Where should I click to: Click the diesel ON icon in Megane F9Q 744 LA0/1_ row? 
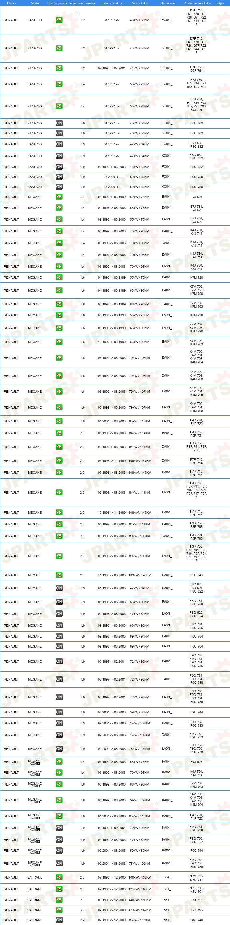pos(59,712)
